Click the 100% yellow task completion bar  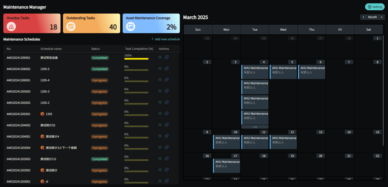(136, 59)
